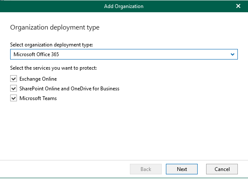Proceed with the Next button
This screenshot has width=248, height=179.
pyautogui.click(x=182, y=169)
